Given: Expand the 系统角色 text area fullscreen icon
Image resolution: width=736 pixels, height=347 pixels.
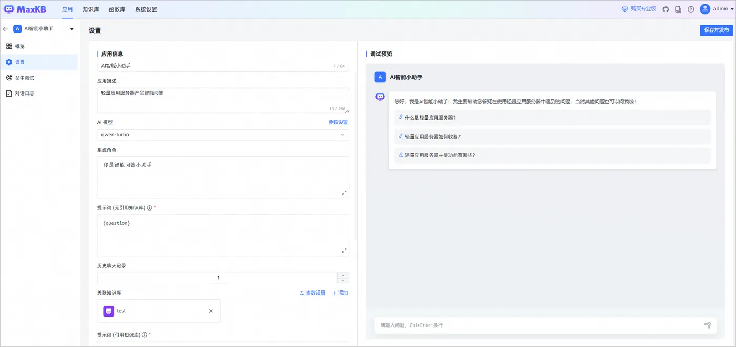Looking at the screenshot, I should point(344,193).
